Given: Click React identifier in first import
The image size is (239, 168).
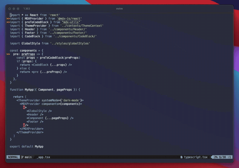Looking at the screenshot, I should click(34, 15).
